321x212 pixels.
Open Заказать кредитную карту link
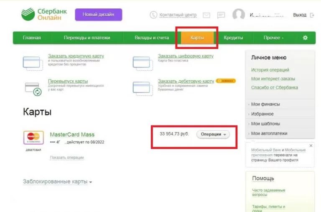click(76, 56)
